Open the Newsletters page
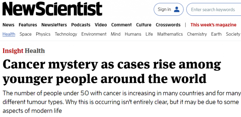This screenshot has height=117, width=241. (x=54, y=25)
